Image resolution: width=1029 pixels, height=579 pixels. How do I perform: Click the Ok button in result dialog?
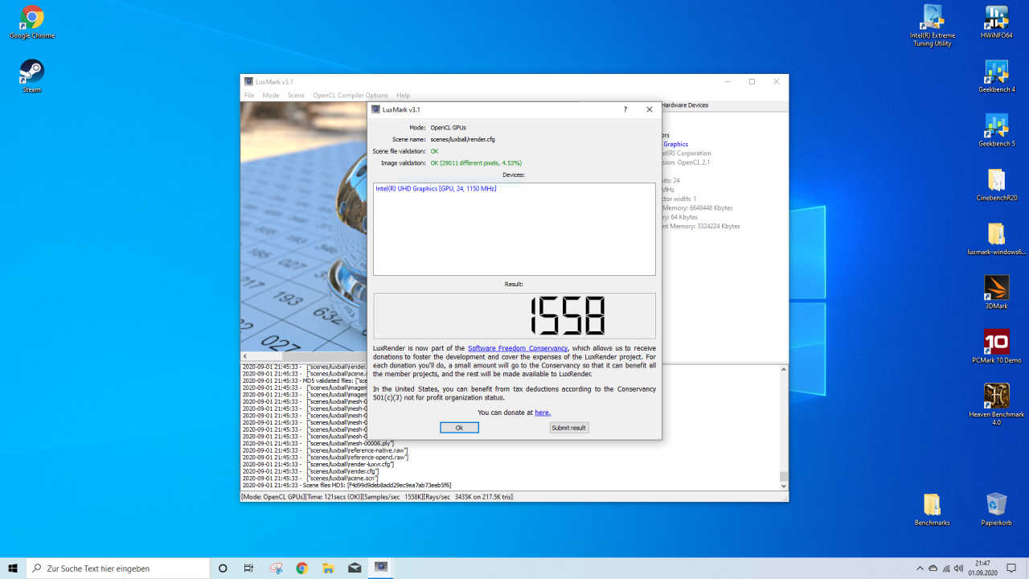[459, 428]
